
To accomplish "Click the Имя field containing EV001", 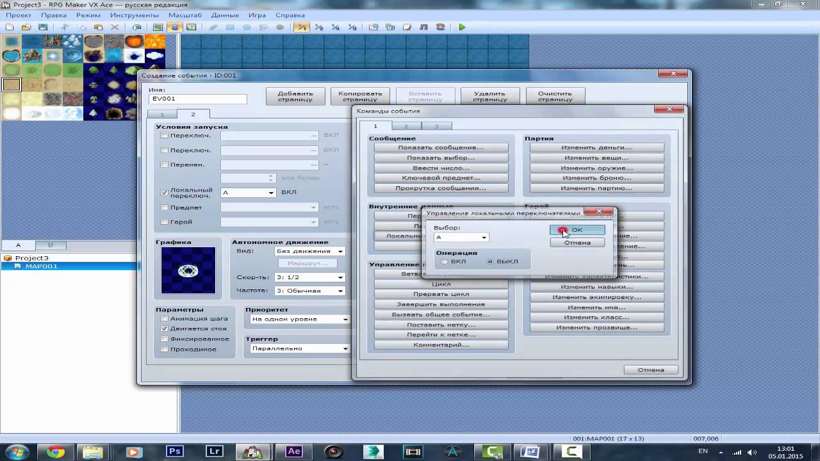I will [197, 99].
